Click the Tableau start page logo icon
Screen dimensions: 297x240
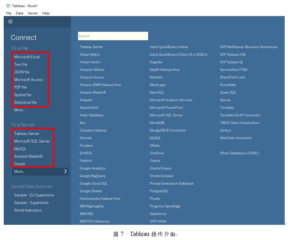coord(10,22)
